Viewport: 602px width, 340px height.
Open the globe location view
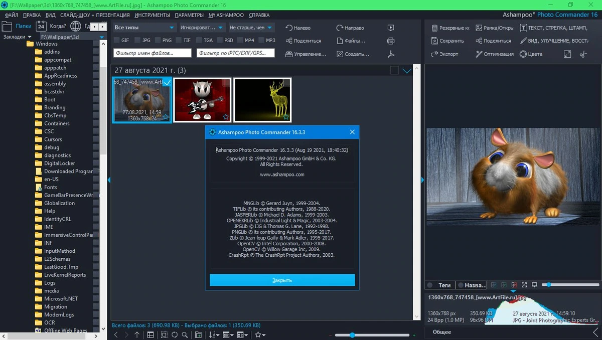[76, 26]
